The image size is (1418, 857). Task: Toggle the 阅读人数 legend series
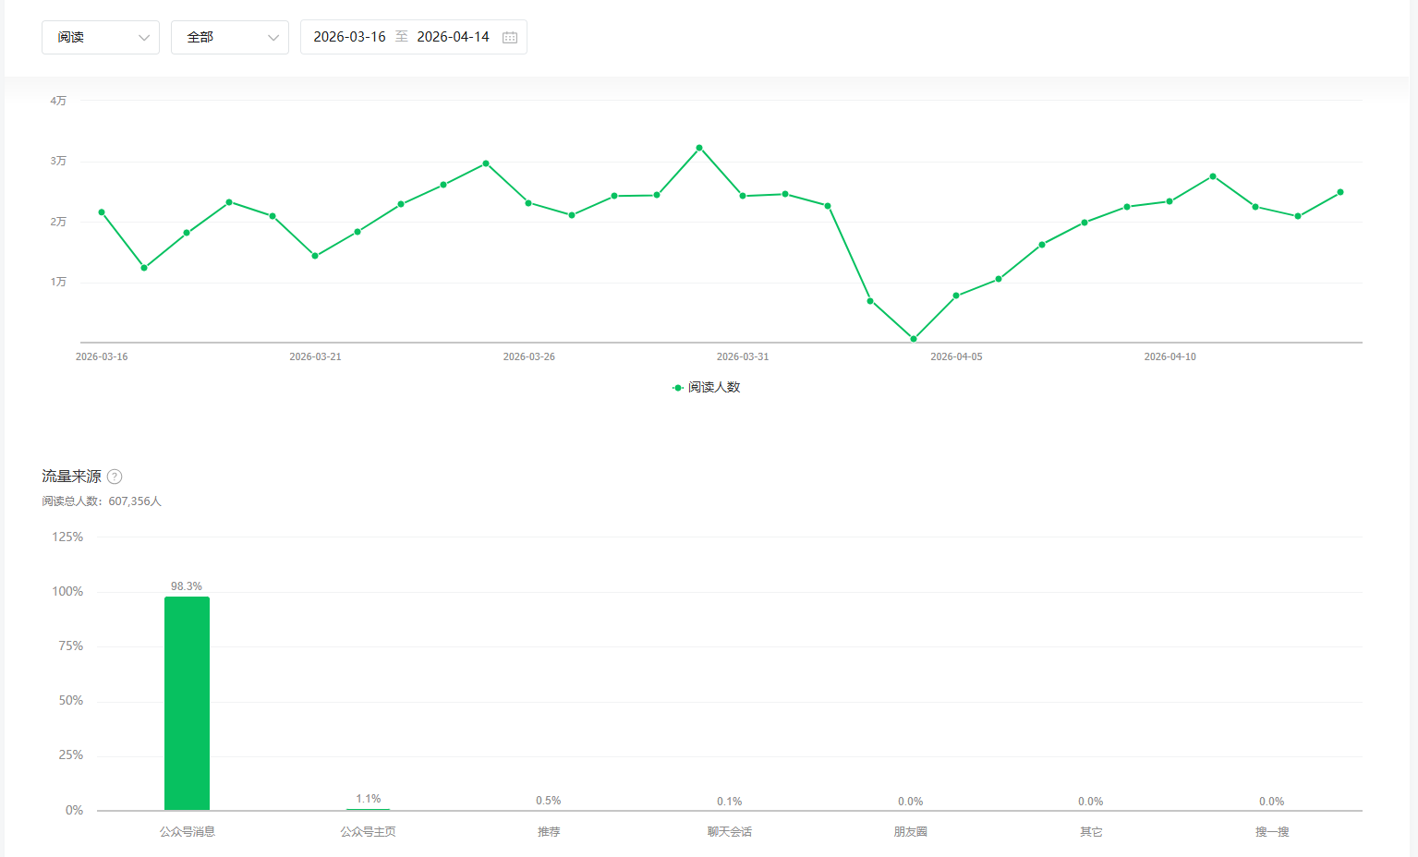707,388
